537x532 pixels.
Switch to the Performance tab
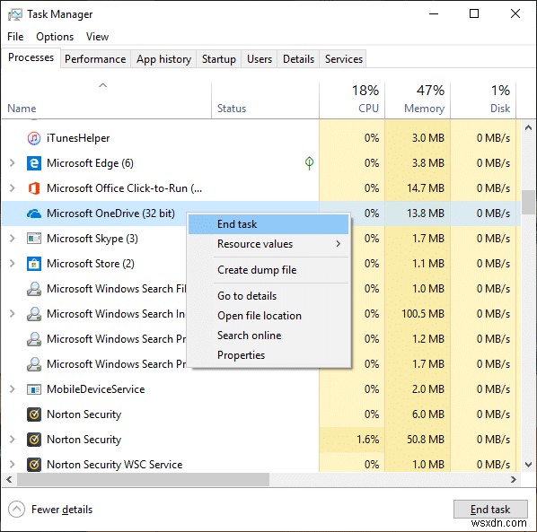[x=95, y=59]
